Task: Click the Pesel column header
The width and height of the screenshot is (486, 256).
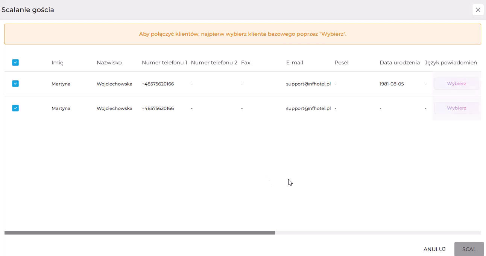Action: (342, 62)
